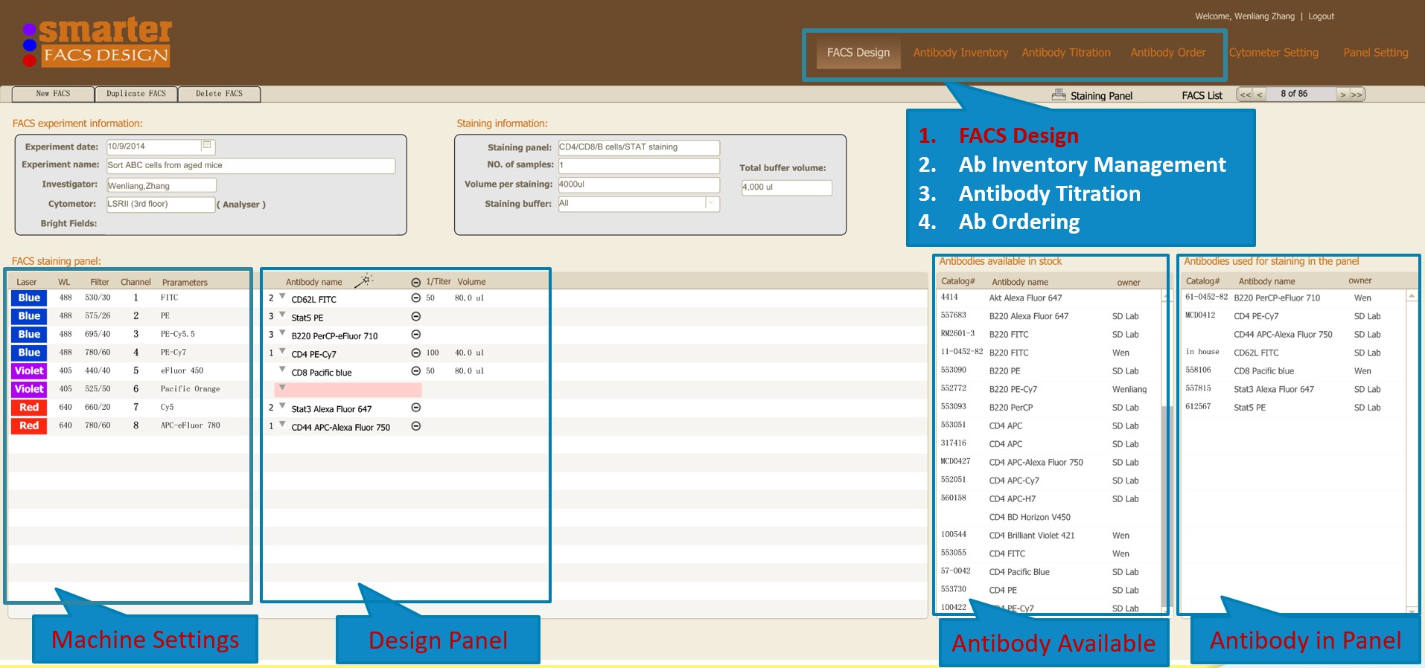1425x668 pixels.
Task: Open the dropdown arrow in the empty pink row
Action: click(282, 388)
